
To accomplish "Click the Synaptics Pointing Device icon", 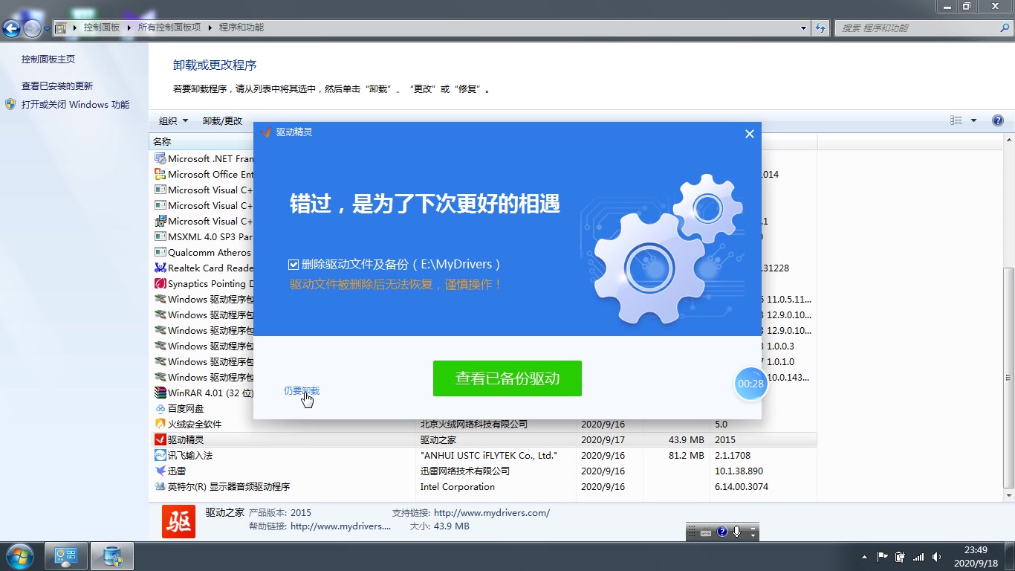I will click(x=160, y=283).
